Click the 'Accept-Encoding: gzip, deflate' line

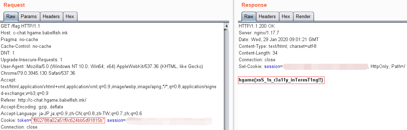pos(32,107)
